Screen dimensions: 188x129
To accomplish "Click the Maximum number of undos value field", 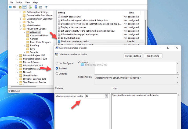I will coord(95,96).
